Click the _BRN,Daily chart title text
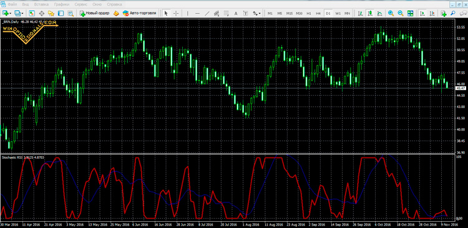Image resolution: width=468 pixels, height=228 pixels. 11,21
